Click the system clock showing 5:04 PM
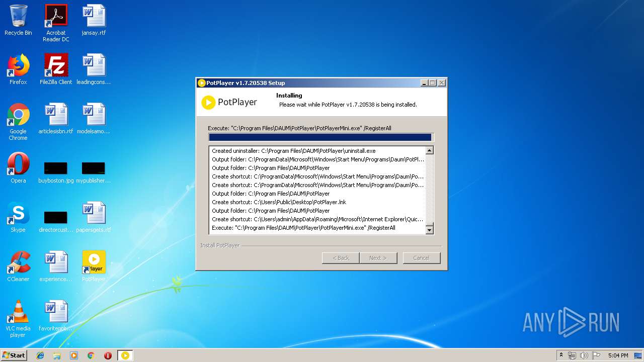 coord(618,355)
